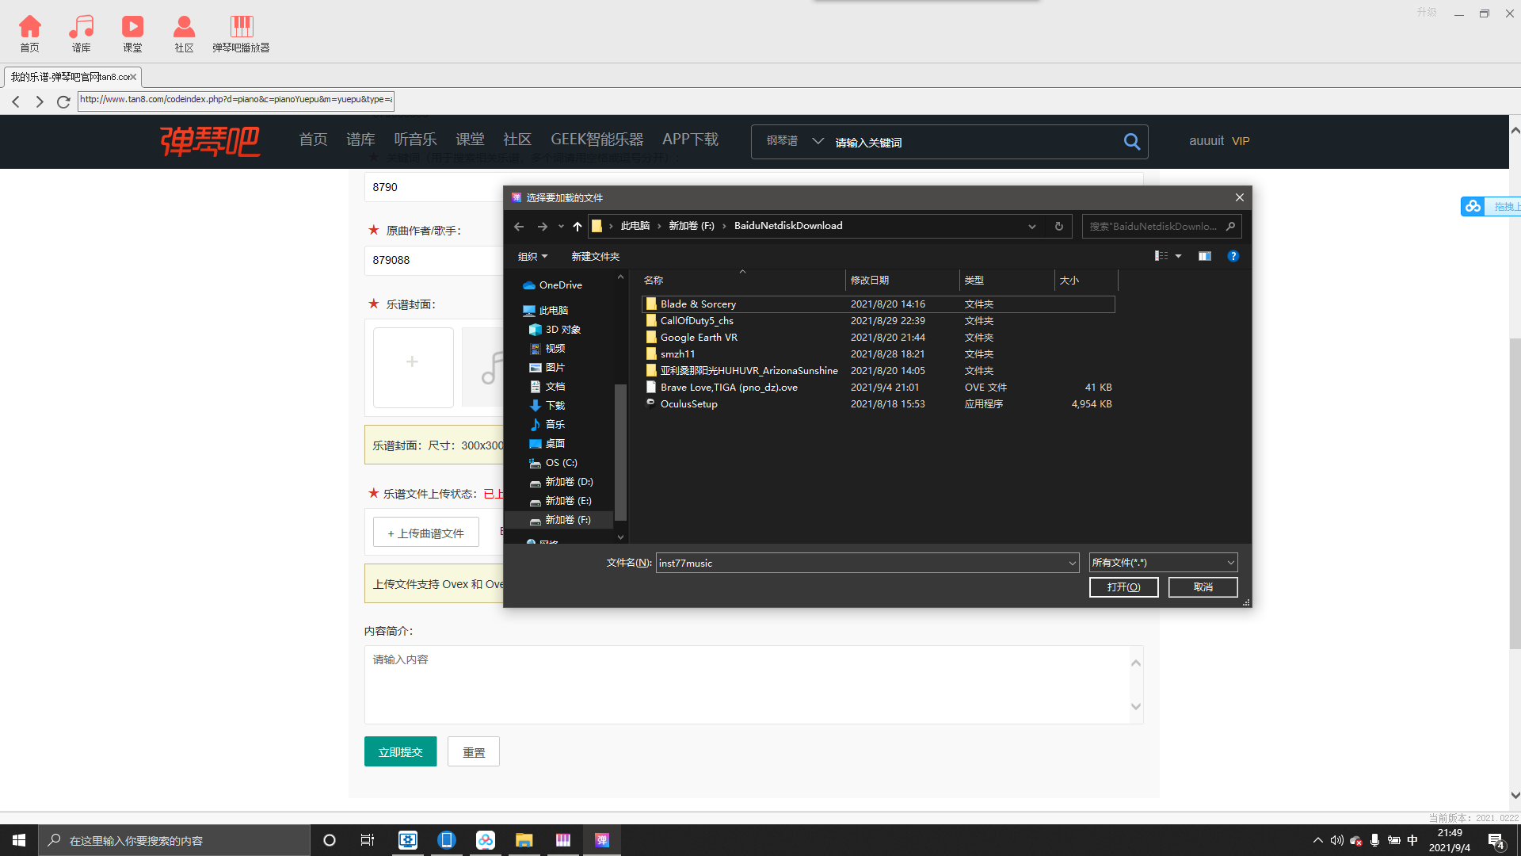This screenshot has height=856, width=1521.
Task: Open the notification center icon
Action: click(1496, 840)
